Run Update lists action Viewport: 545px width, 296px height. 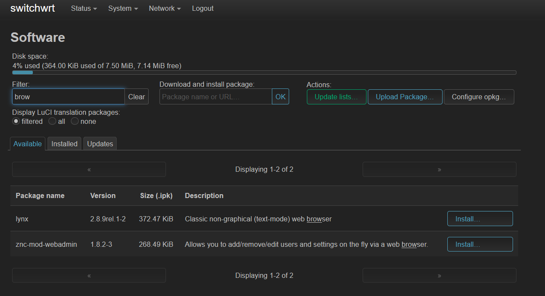tap(336, 97)
